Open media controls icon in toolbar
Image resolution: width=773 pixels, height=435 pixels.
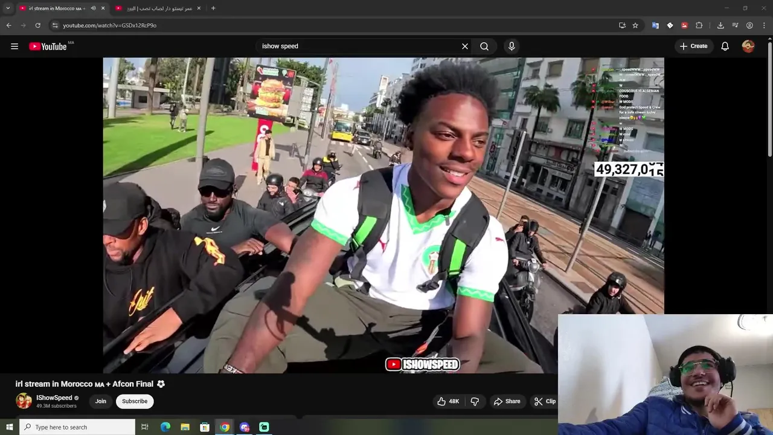pos(735,25)
